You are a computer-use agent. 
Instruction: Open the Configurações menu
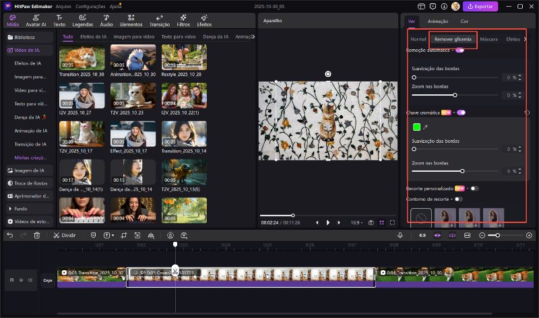click(x=90, y=6)
